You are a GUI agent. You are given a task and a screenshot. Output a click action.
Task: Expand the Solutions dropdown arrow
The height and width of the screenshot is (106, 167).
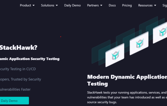57,5
